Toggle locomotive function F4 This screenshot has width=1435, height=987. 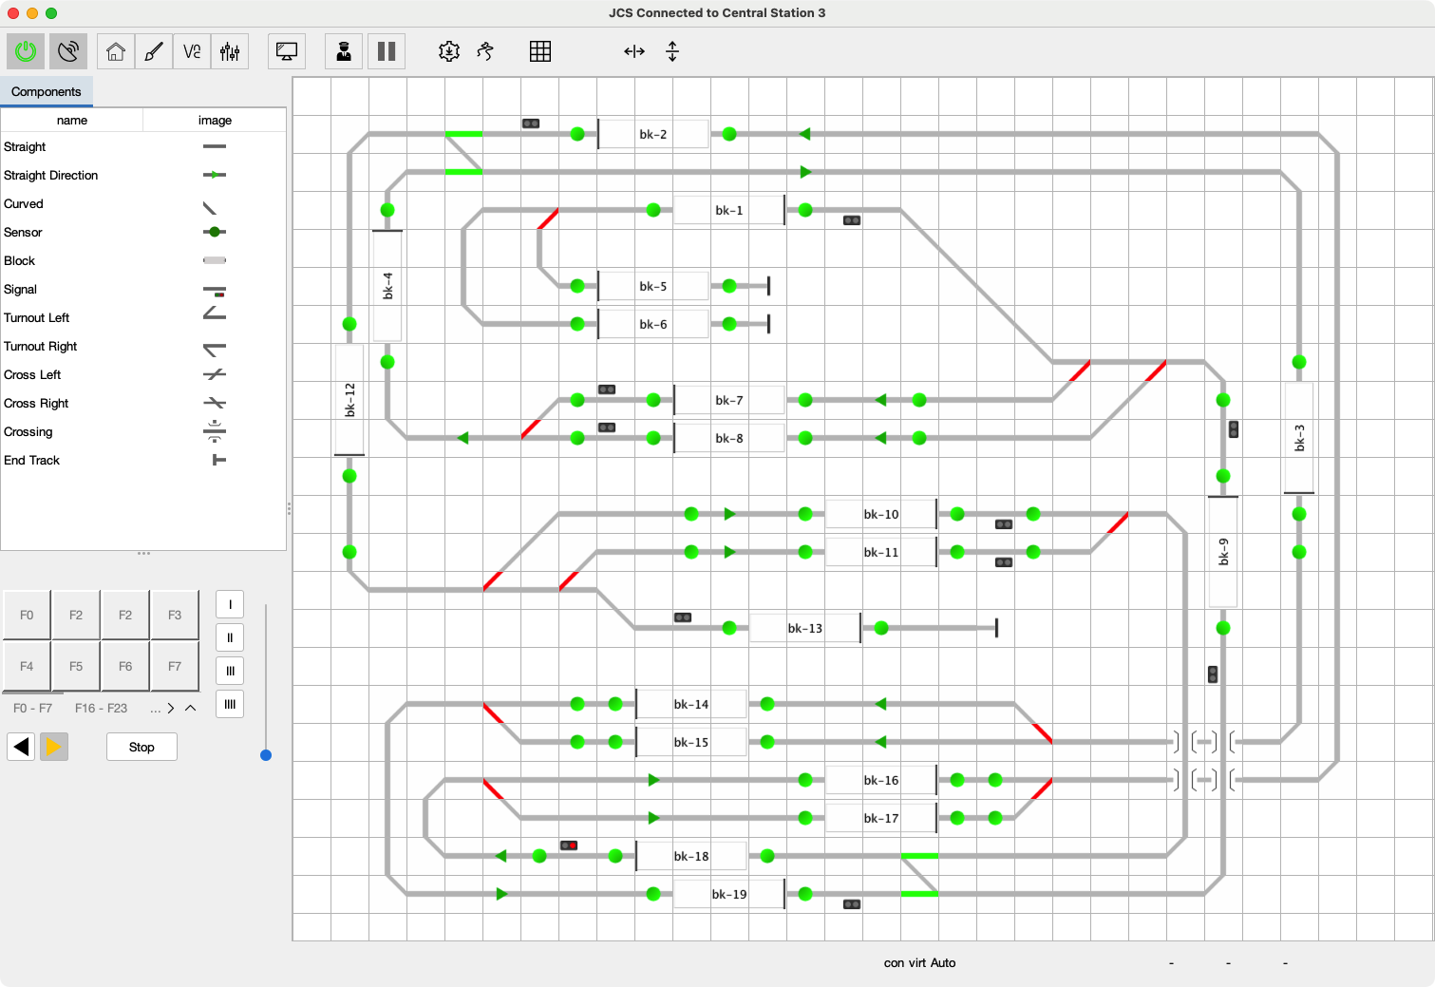(27, 666)
